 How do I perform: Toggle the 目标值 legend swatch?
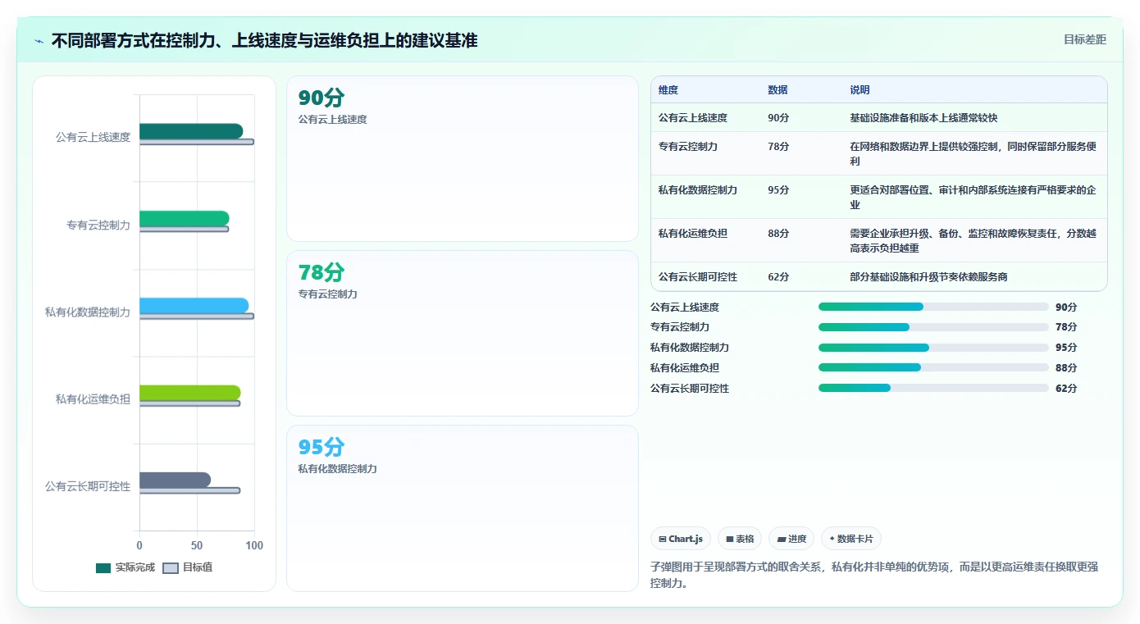tap(171, 567)
